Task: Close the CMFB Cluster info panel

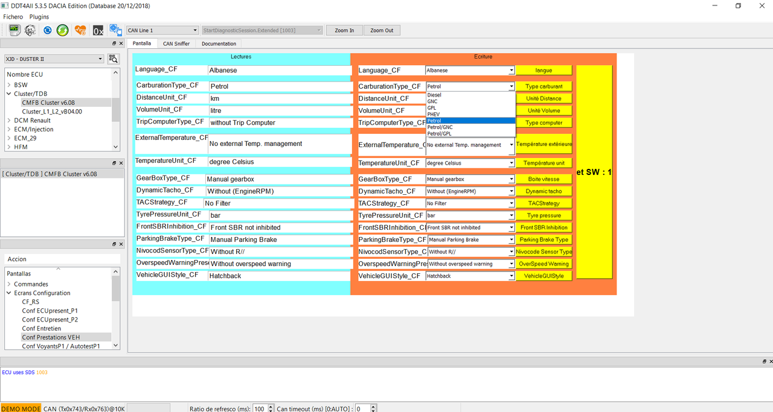Action: click(120, 163)
